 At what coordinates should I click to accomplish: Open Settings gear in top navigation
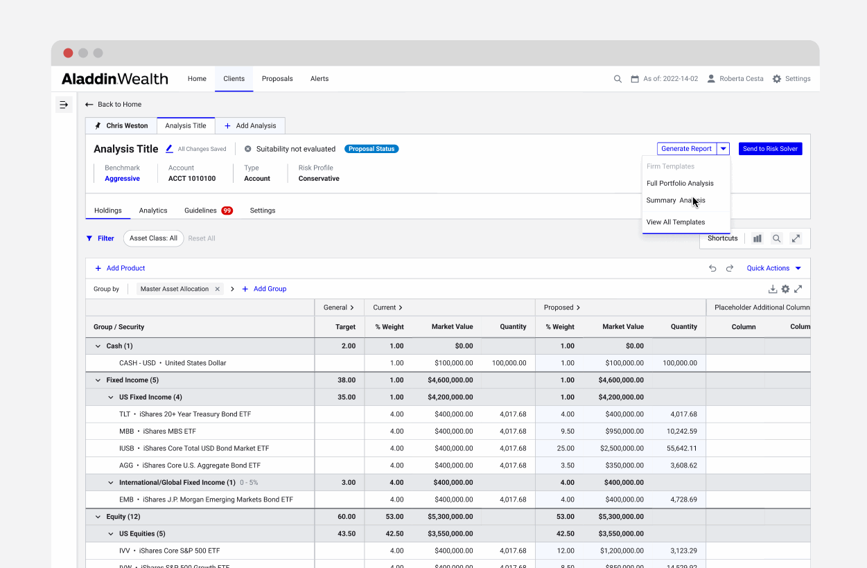(777, 79)
